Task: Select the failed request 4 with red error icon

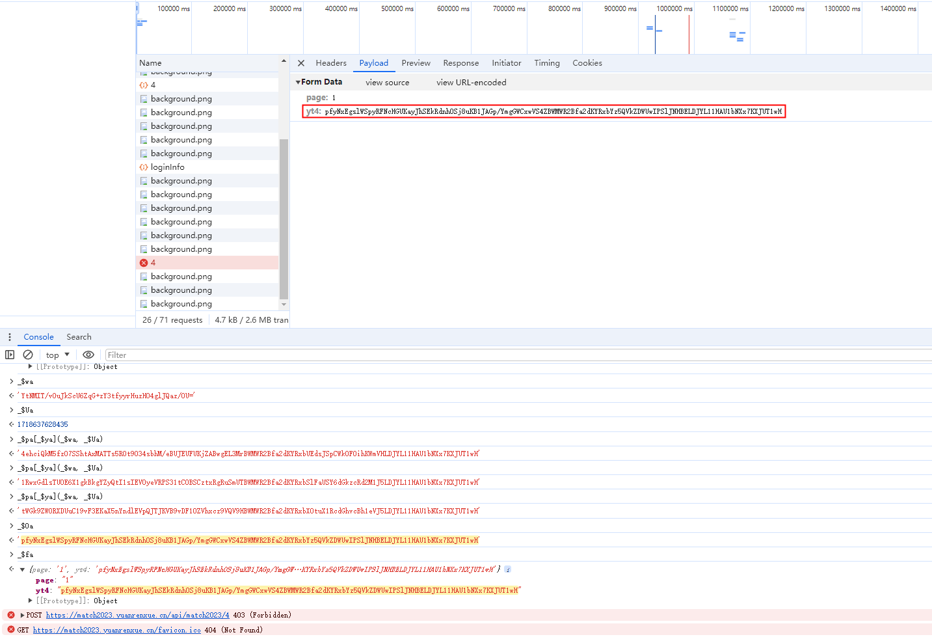Action: pyautogui.click(x=207, y=263)
